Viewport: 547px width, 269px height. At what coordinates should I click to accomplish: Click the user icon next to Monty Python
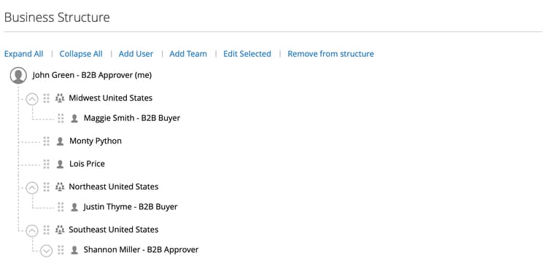tap(60, 141)
